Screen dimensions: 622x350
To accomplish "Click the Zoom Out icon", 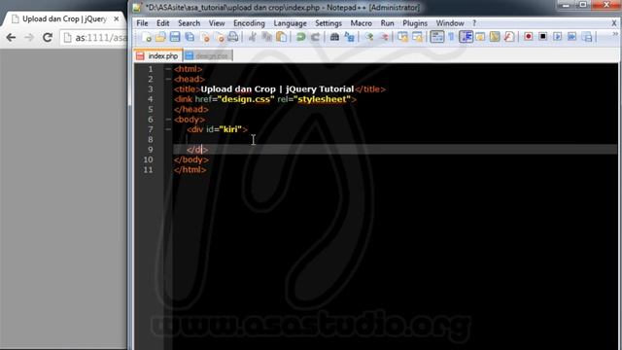I will click(x=384, y=37).
